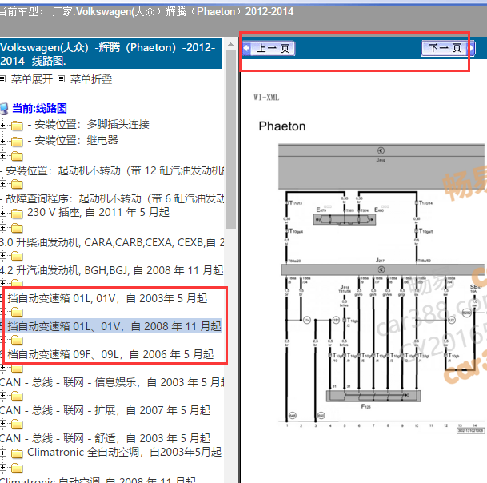Click the 菜单展开 list icon
This screenshot has width=487, height=483.
coord(2,79)
